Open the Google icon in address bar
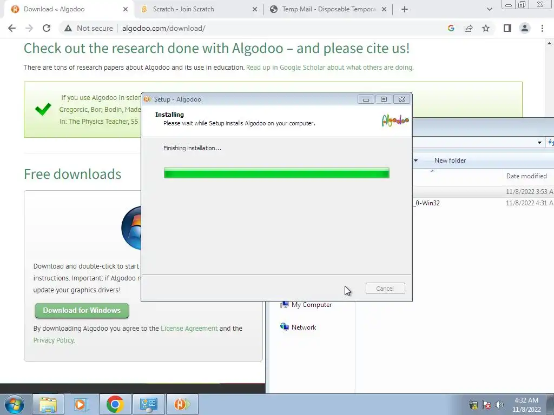 click(451, 28)
